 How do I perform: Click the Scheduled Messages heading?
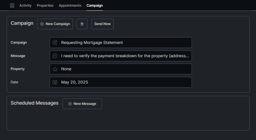34,103
